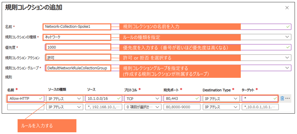Open the 規則コレクション グループ dropdown
Viewport: 297px width, 134px height.
(168, 68)
